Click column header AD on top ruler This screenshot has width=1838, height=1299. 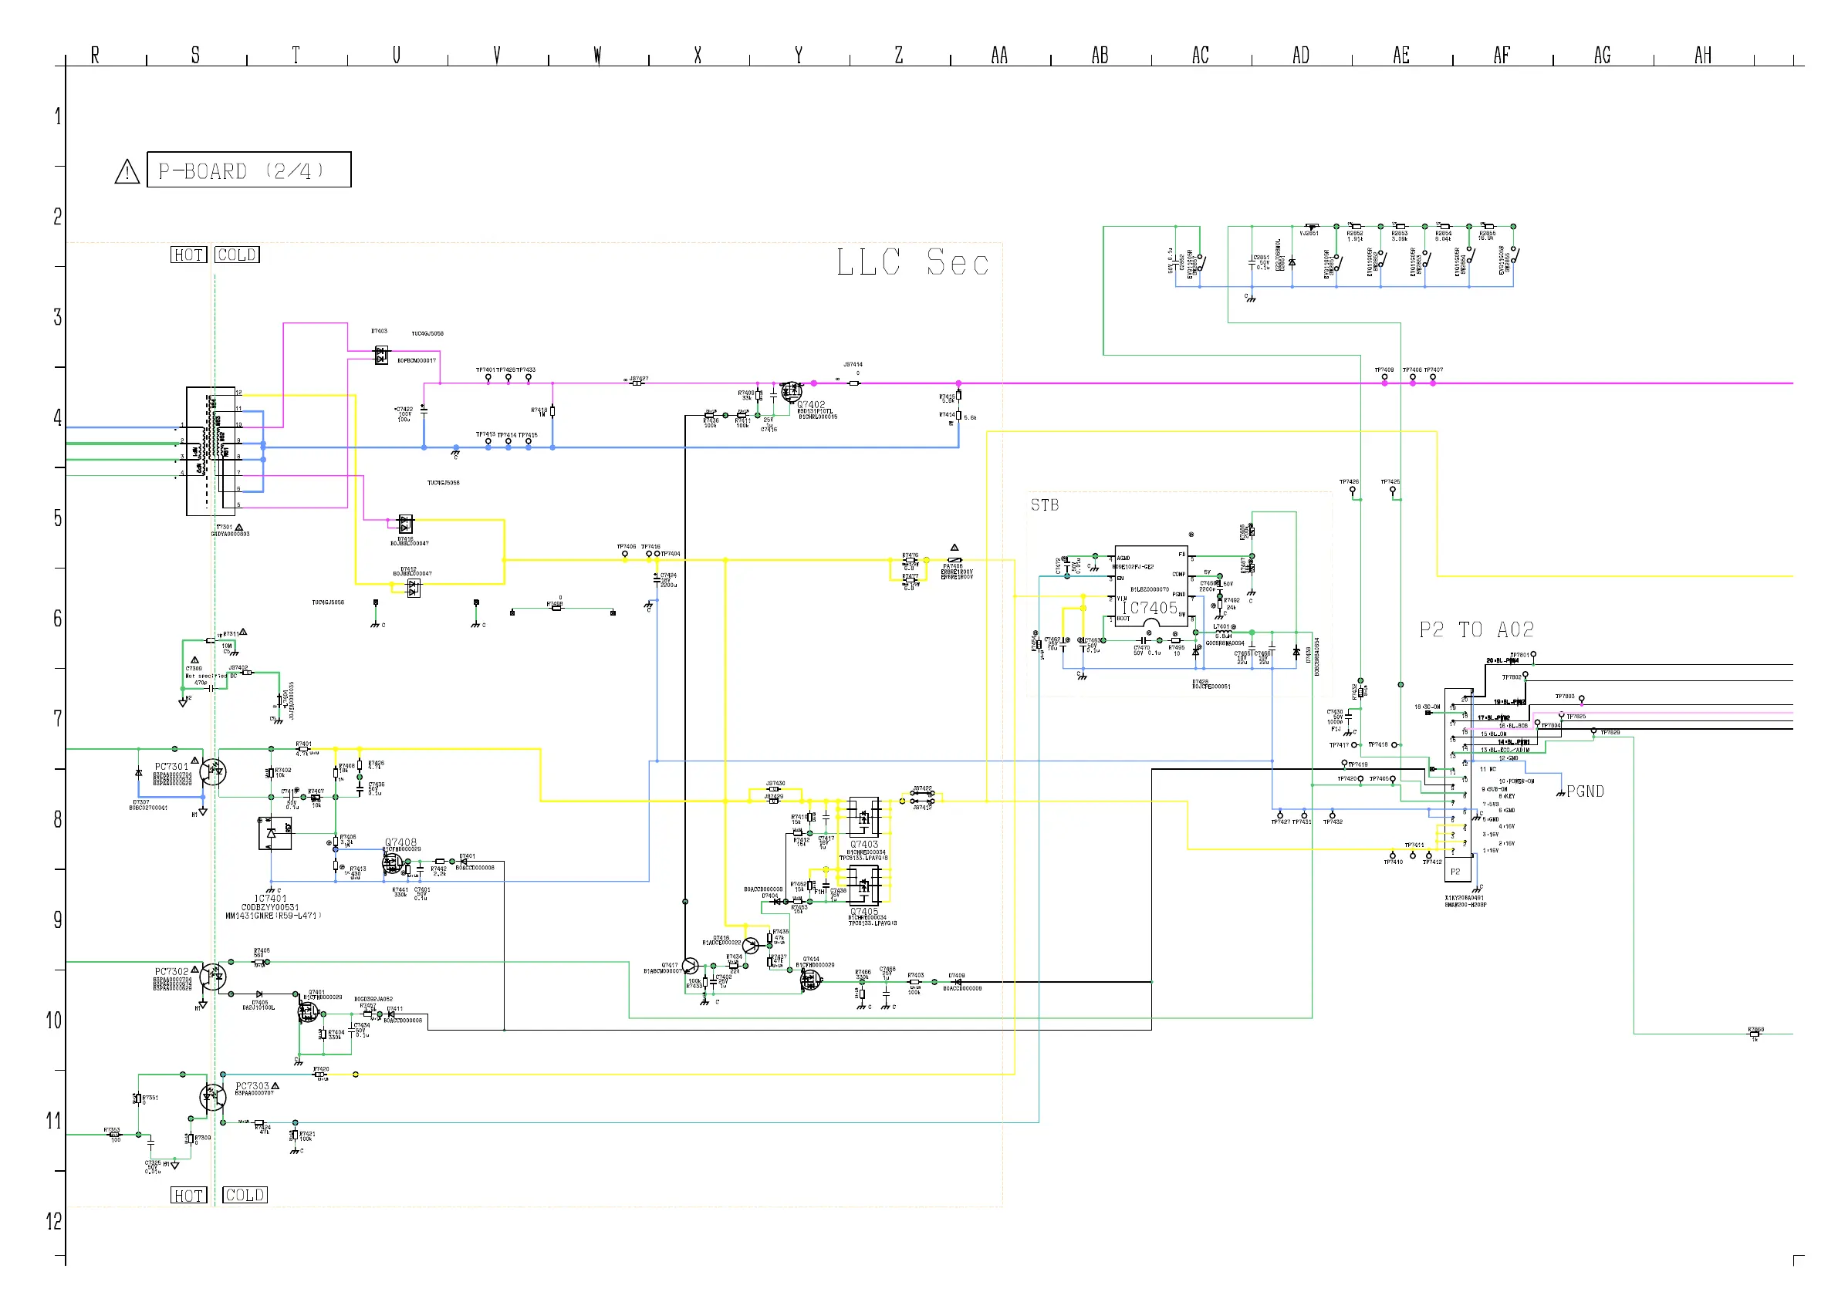click(1301, 56)
